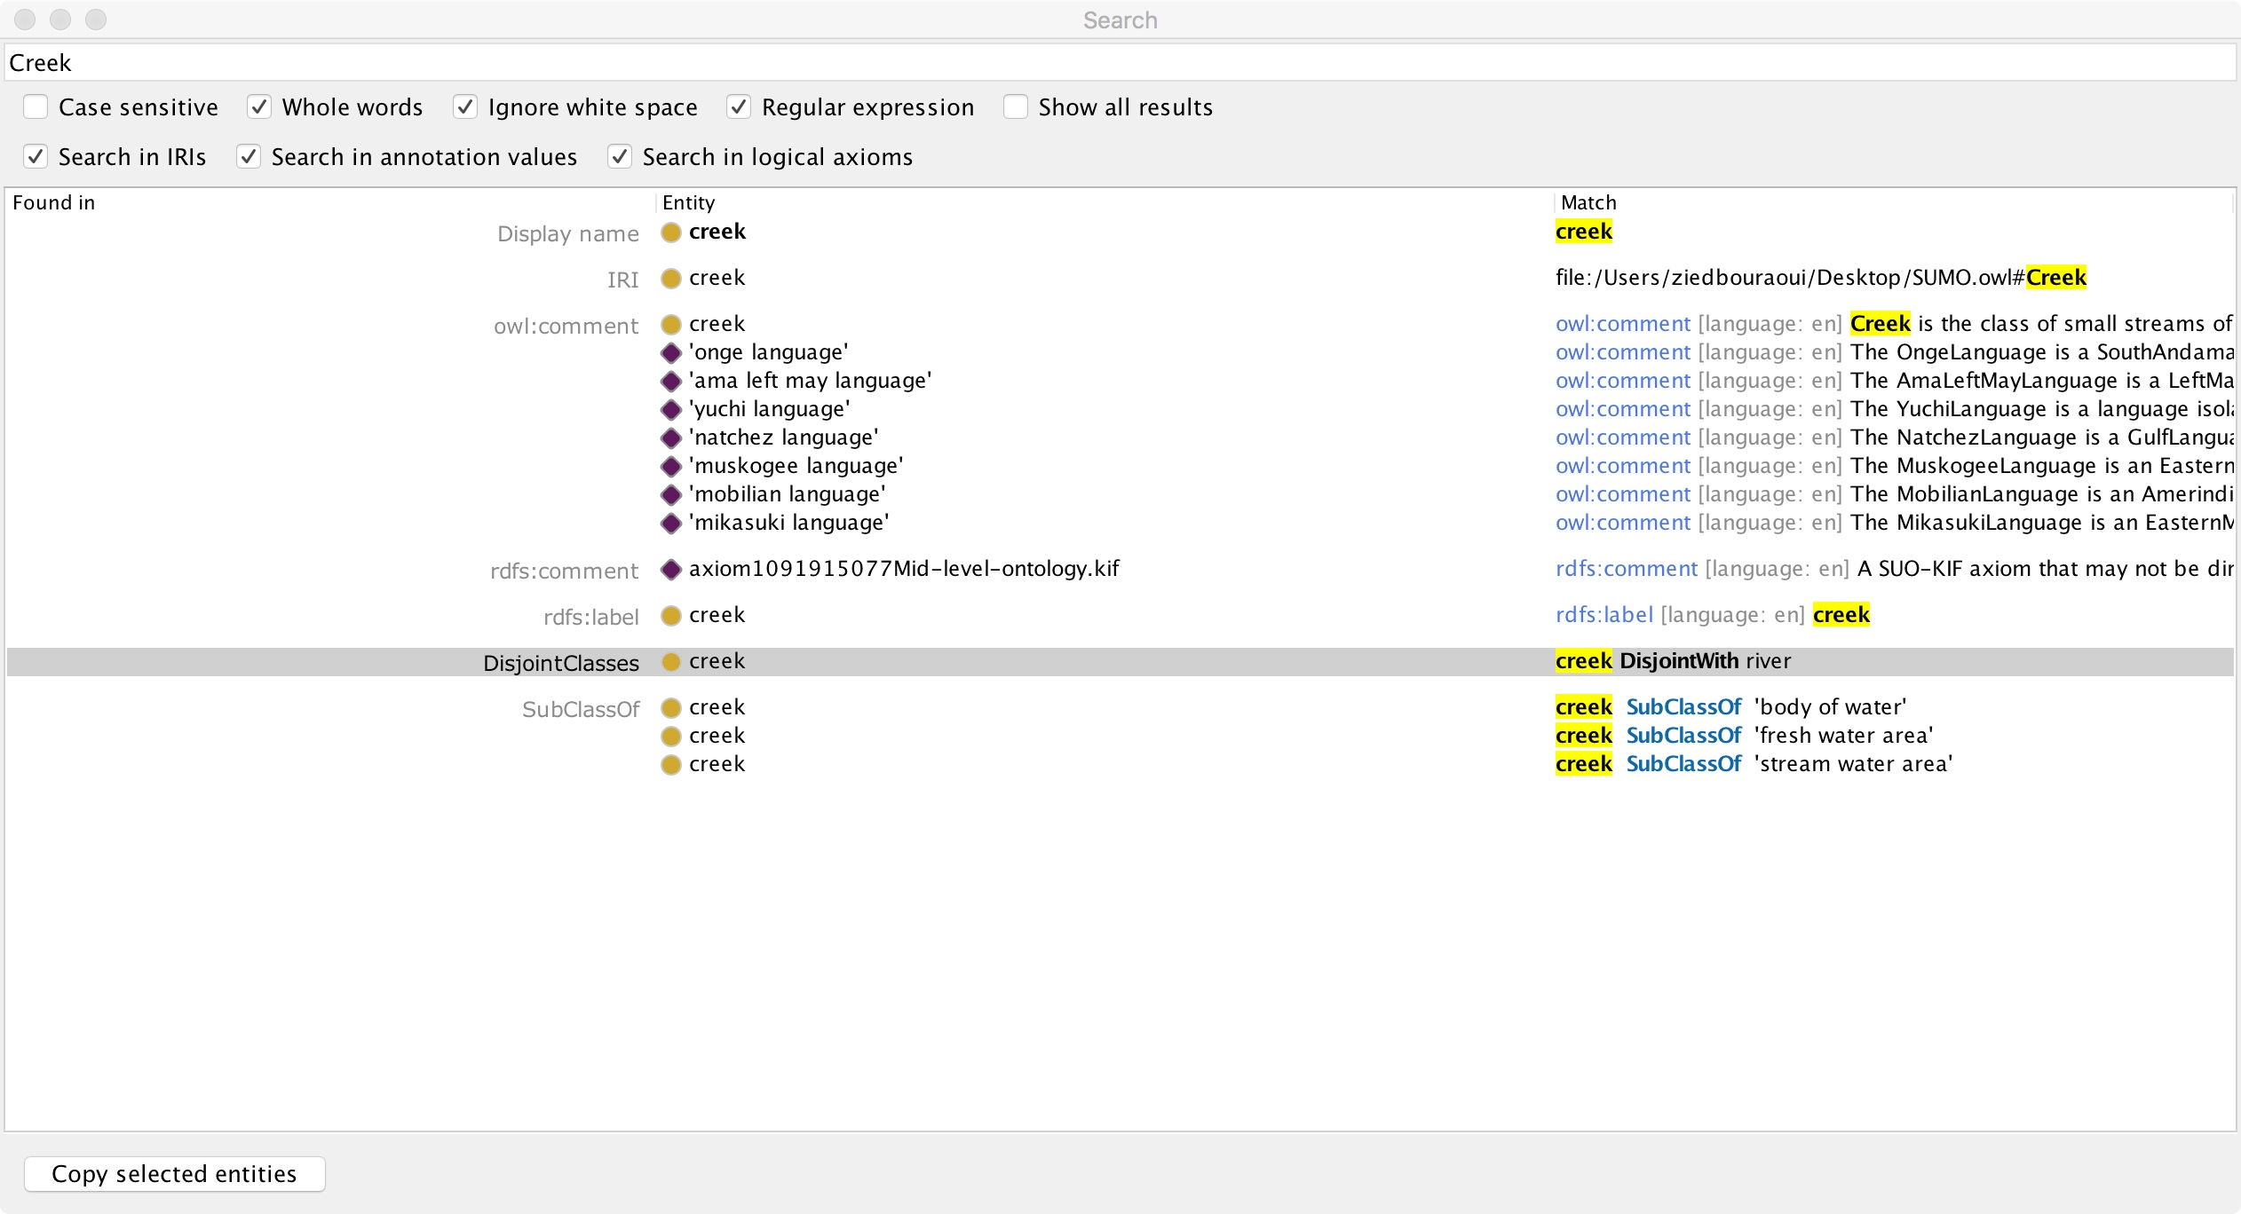Click the diamond icon for axiom1091915077Mid-level-ontology.kif
Screen dimensions: 2241x1214
tap(671, 570)
